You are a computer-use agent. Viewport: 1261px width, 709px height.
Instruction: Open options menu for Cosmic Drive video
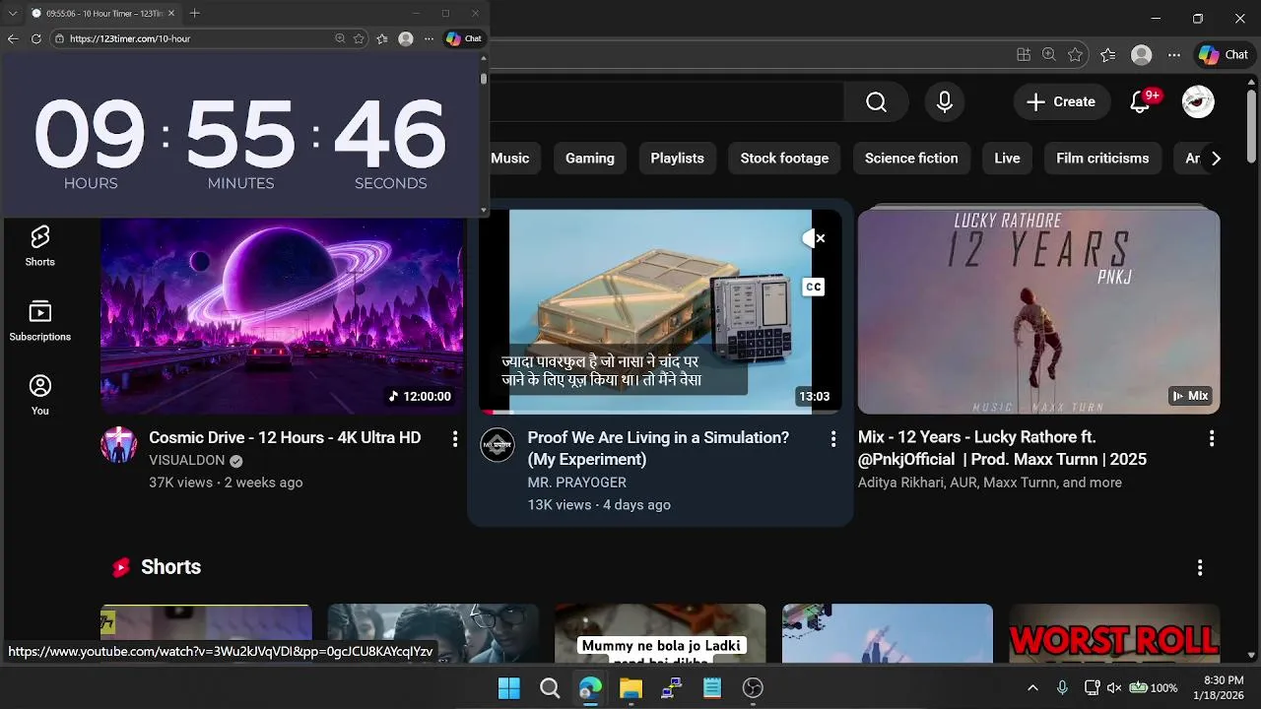point(454,439)
